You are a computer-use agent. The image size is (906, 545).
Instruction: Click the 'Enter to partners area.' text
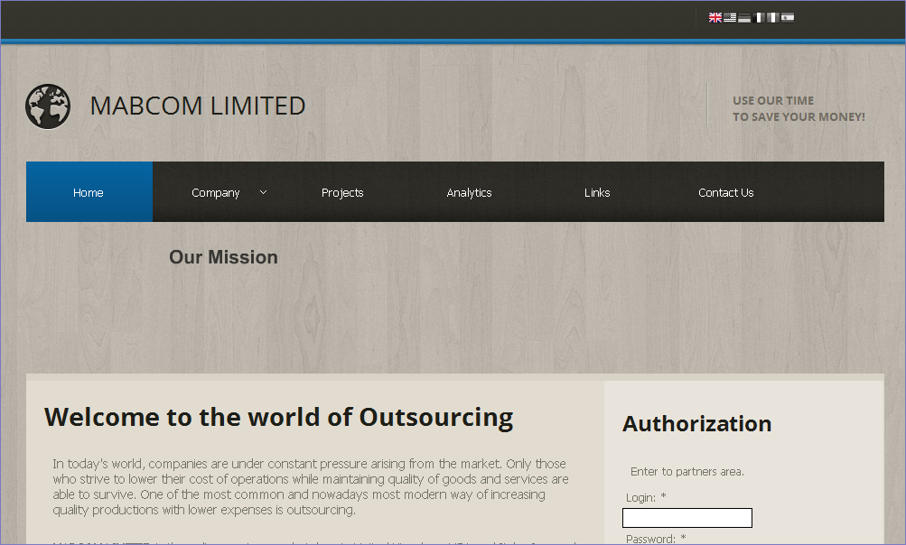(x=687, y=472)
